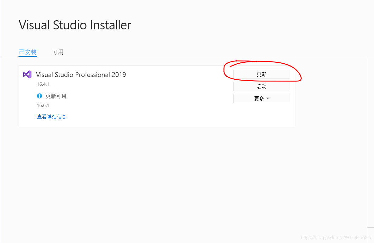Viewport: 374px width, 243px height.
Task: Click the small triangle arrow on 更多
Action: coord(267,98)
